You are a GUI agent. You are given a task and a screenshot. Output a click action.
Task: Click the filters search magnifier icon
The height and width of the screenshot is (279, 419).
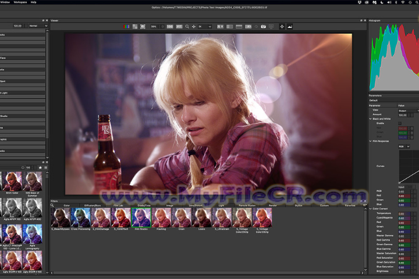click(52, 205)
